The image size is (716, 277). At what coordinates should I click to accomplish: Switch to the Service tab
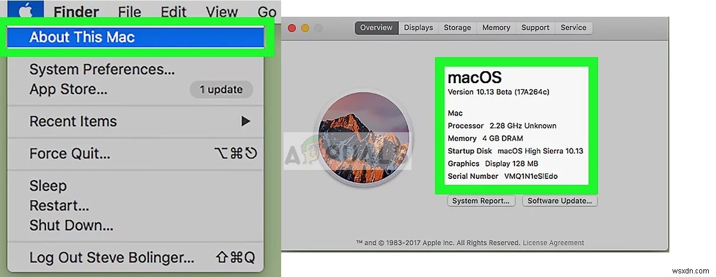pyautogui.click(x=574, y=28)
